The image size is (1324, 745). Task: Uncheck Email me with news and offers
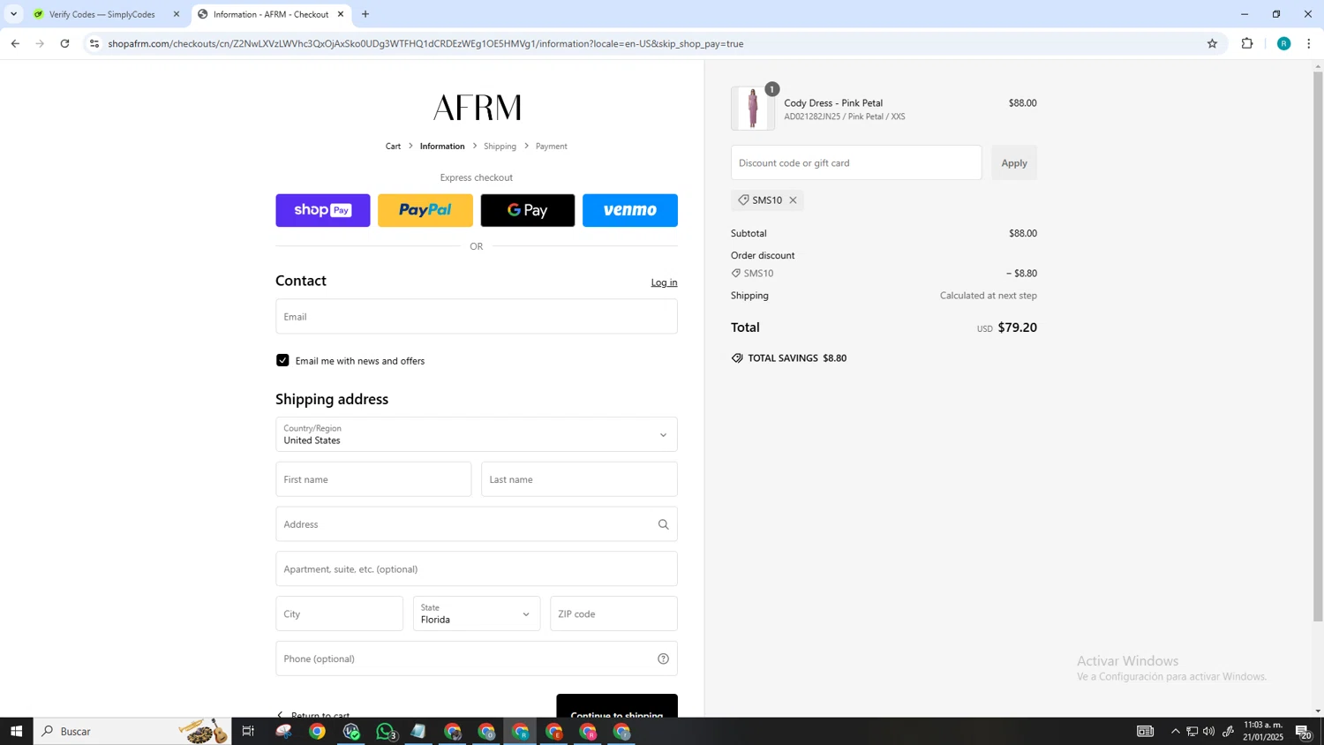282,360
